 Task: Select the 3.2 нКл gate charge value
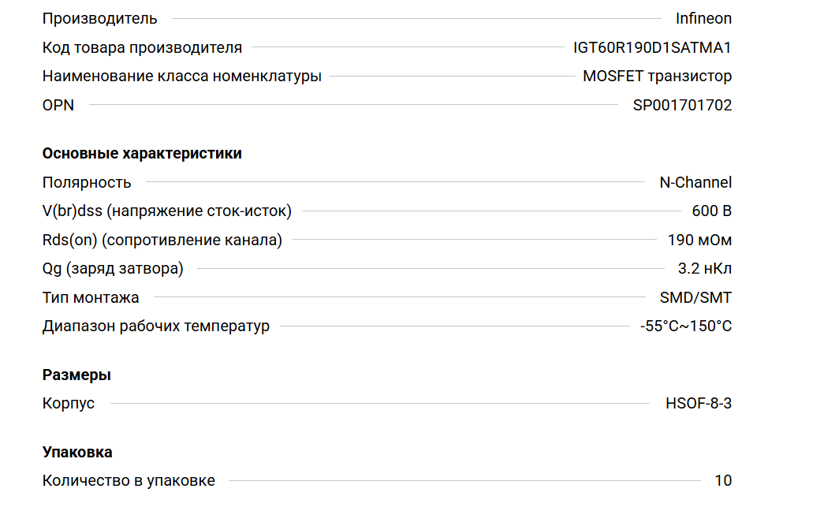click(705, 269)
